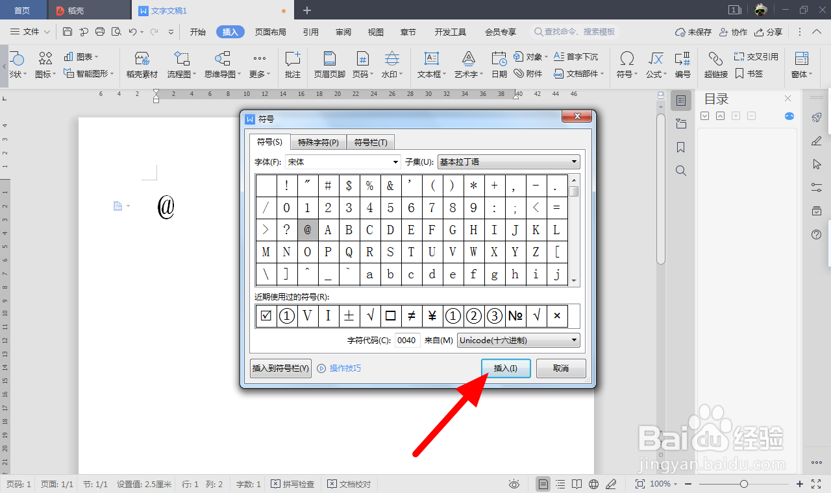Open the Unicode source dropdown
This screenshot has width=831, height=493.
pos(519,340)
